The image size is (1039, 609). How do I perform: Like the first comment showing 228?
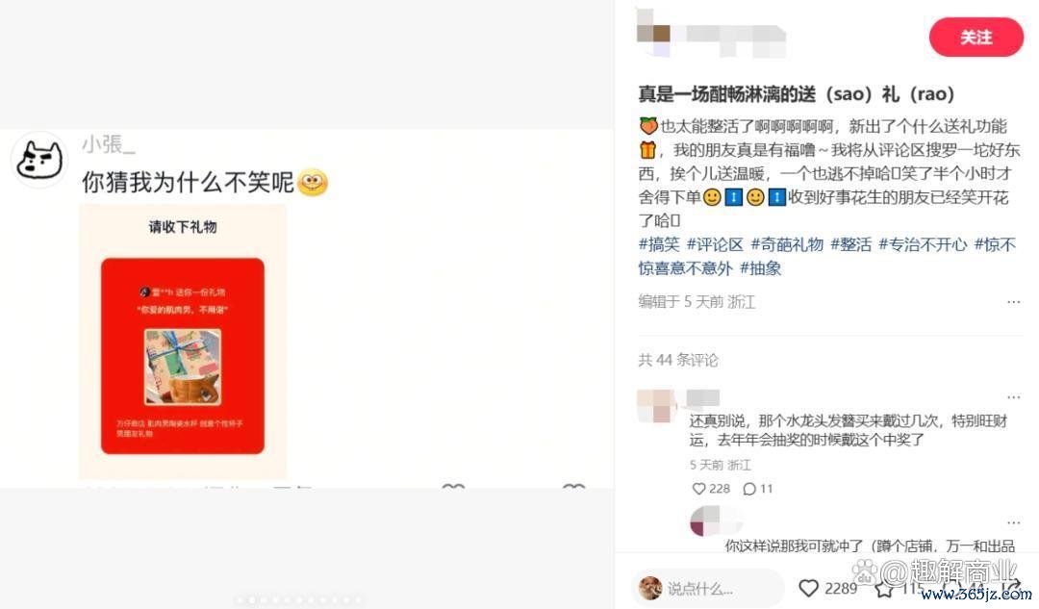698,489
